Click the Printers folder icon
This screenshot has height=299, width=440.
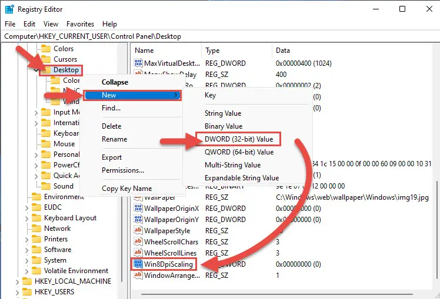[36, 239]
